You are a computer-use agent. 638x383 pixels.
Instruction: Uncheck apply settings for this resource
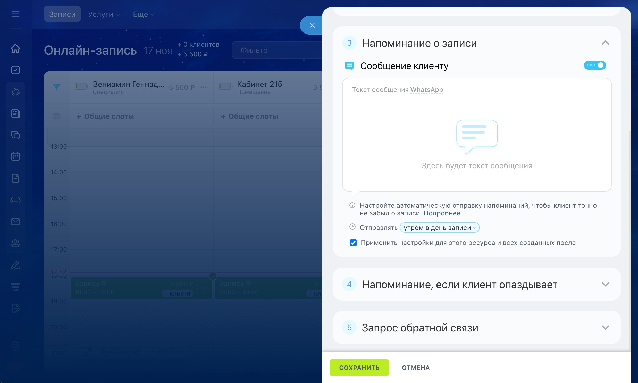point(353,243)
